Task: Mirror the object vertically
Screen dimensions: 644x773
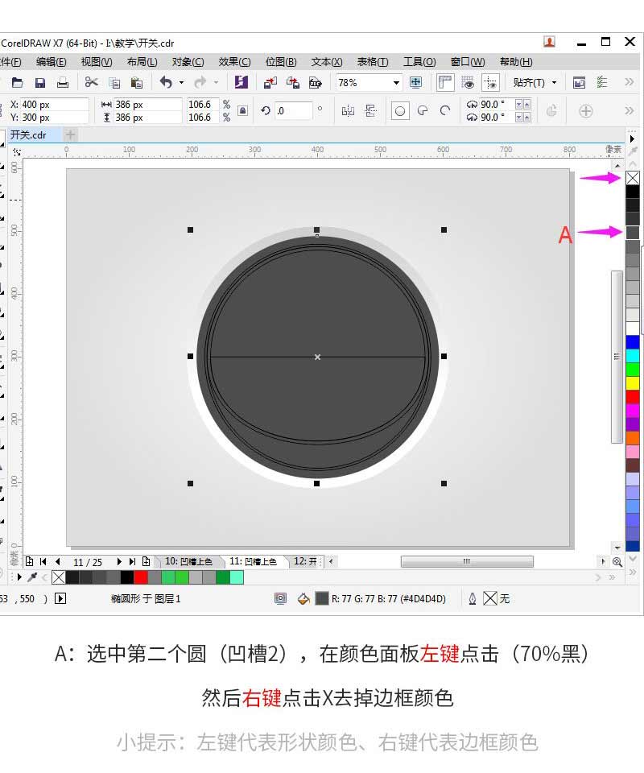Action: [x=370, y=111]
